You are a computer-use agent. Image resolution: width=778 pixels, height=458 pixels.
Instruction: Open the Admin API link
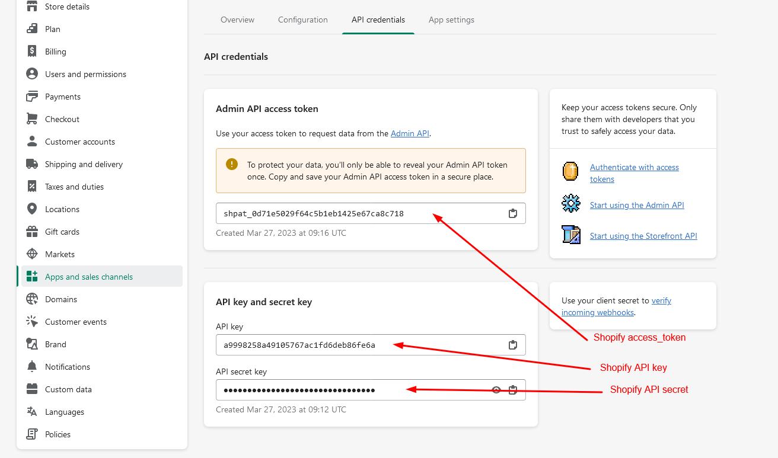(410, 133)
